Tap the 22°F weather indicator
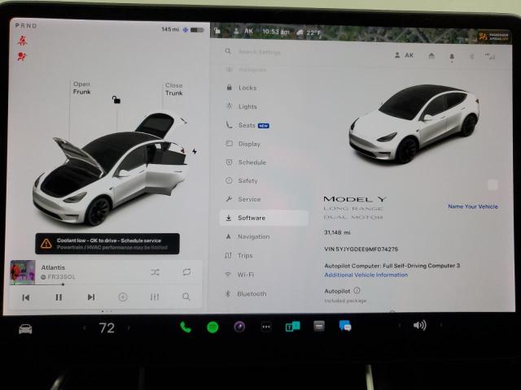 [x=309, y=32]
